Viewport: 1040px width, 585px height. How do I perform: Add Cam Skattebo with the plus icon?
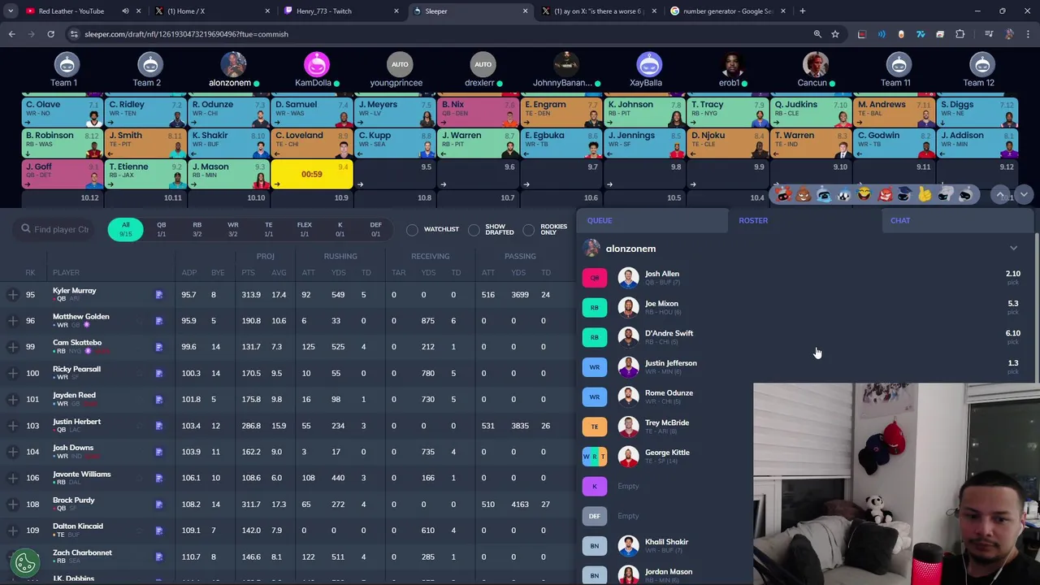click(x=13, y=347)
